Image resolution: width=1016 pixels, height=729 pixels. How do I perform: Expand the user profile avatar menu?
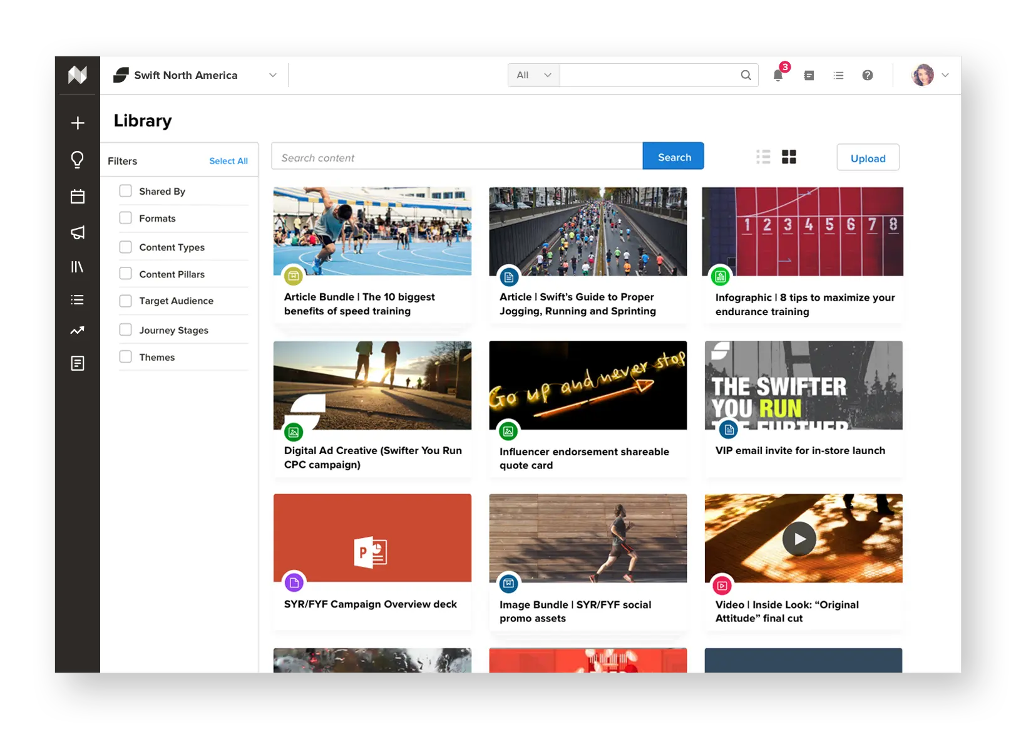tap(930, 75)
